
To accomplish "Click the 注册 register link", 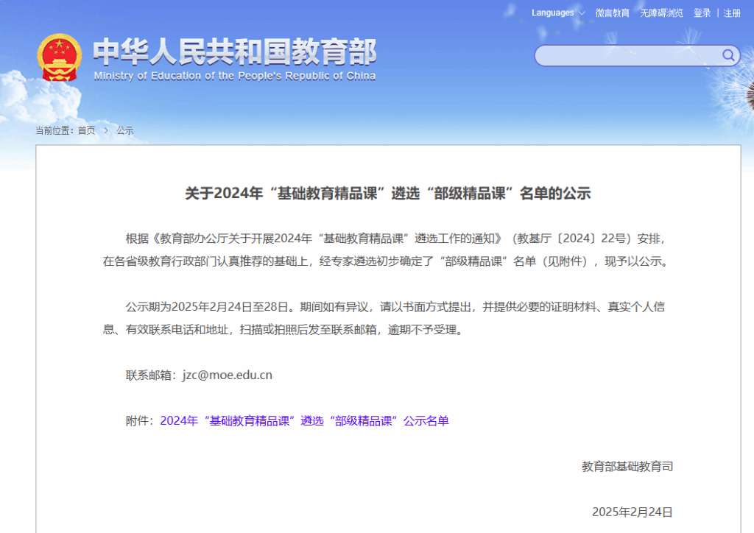I will point(732,13).
